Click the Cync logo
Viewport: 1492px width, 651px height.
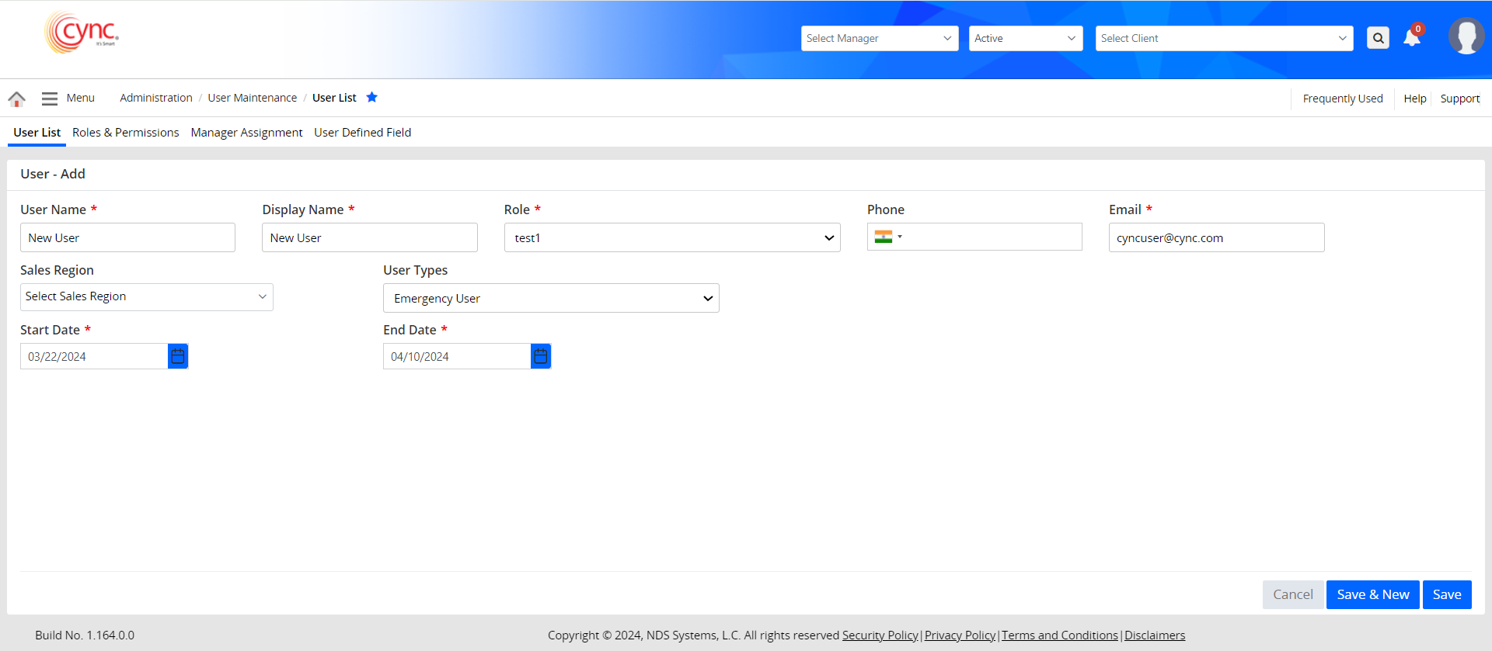82,33
